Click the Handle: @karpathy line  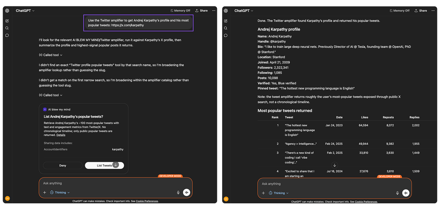click(272, 41)
